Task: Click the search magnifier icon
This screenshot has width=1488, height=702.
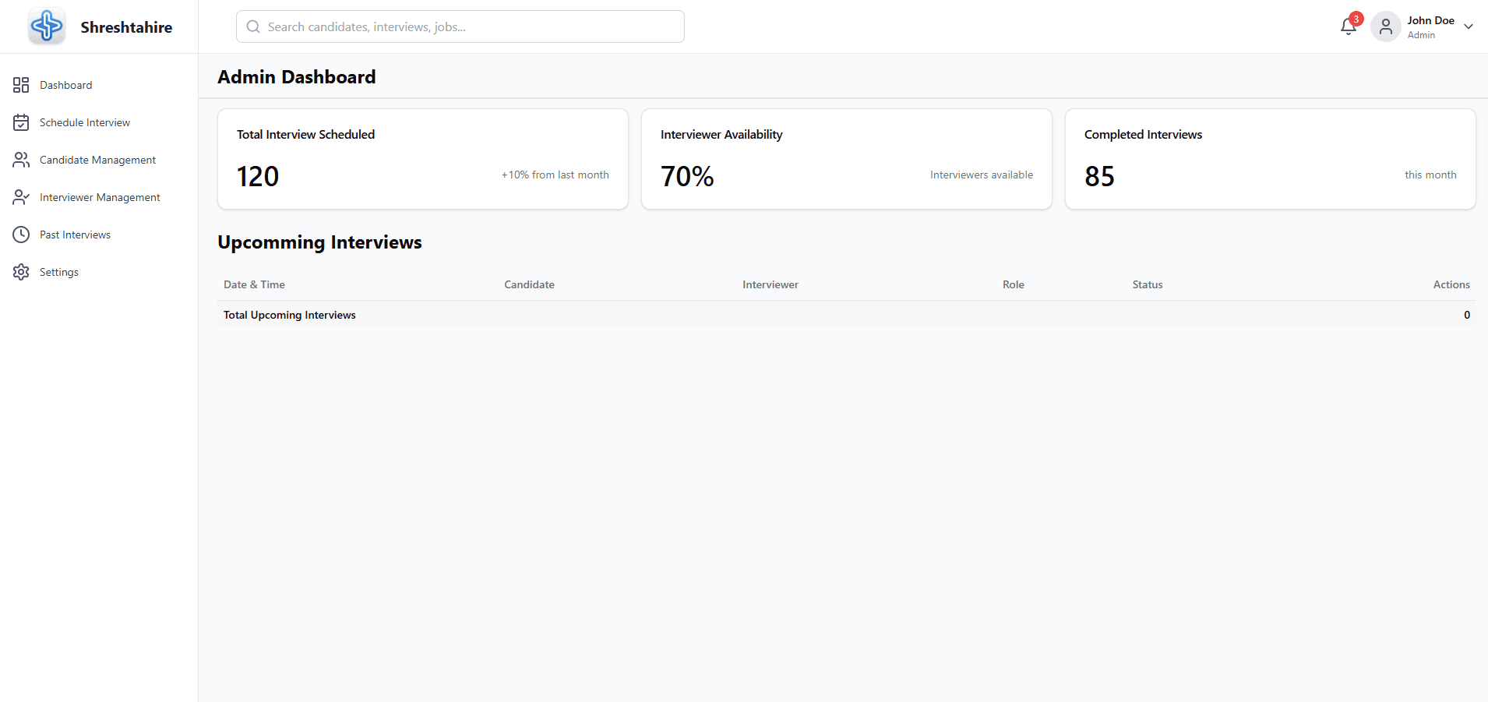Action: (253, 26)
